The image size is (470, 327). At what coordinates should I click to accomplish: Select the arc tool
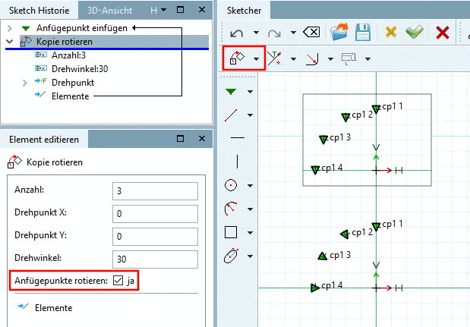point(231,209)
